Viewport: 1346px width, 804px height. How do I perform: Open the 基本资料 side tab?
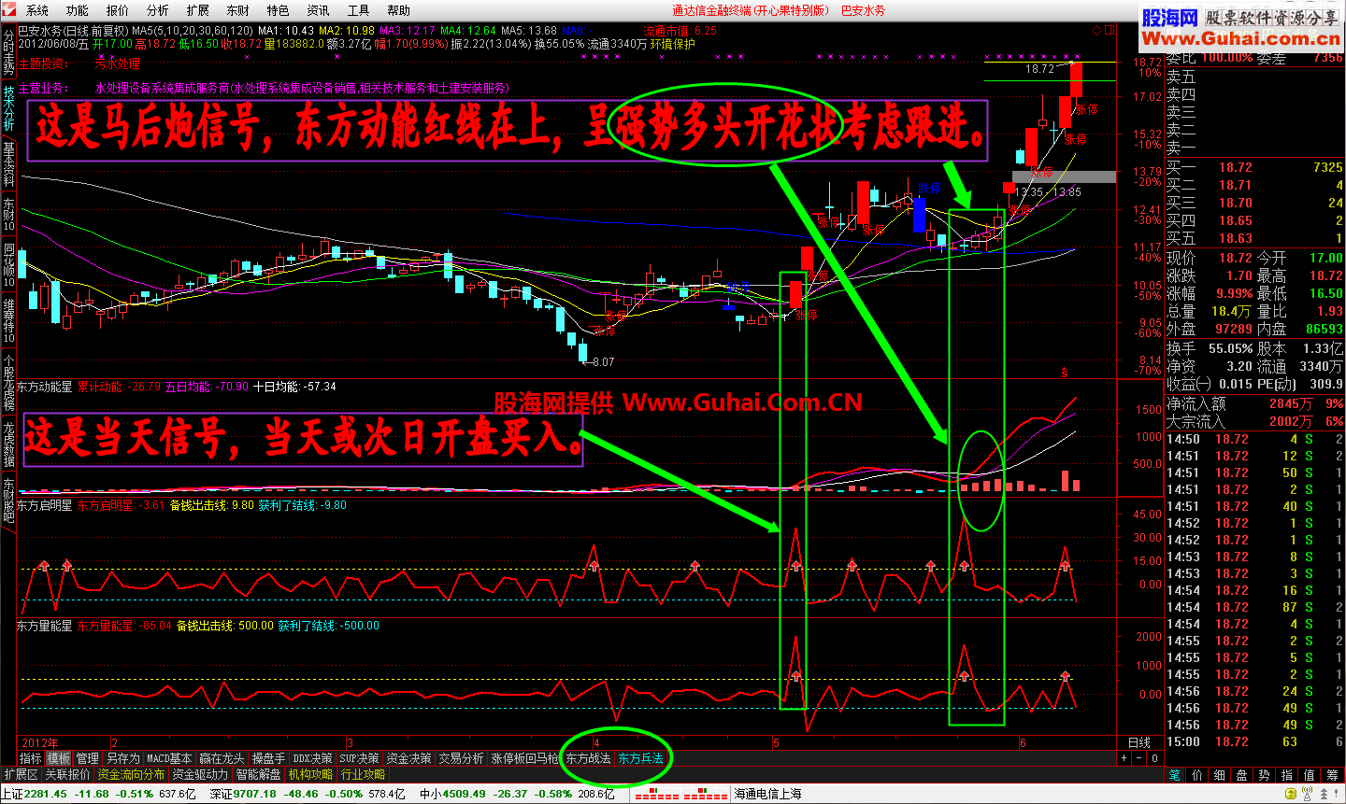click(x=8, y=164)
